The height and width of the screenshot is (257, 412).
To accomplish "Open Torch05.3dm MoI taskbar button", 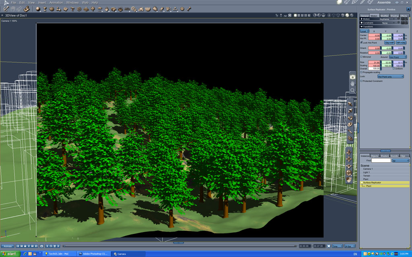I will click(x=60, y=254).
